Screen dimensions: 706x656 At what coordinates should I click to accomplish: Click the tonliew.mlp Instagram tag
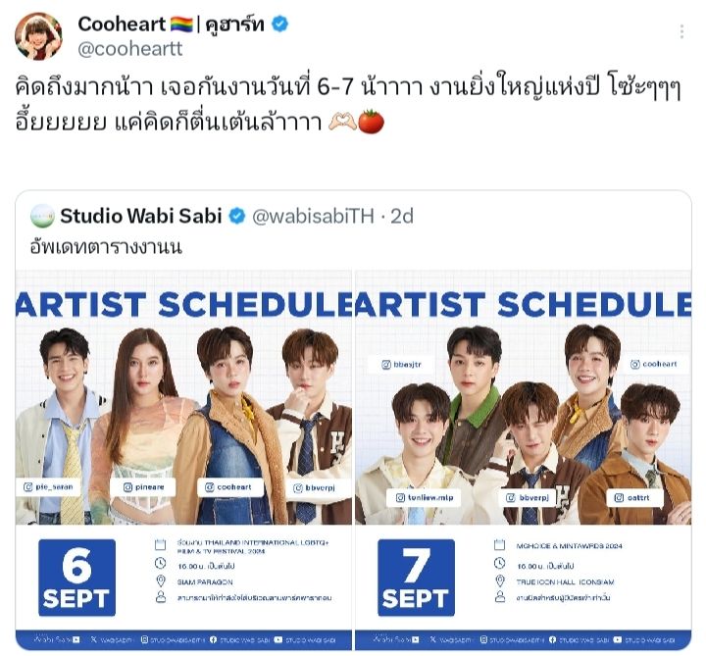425,497
